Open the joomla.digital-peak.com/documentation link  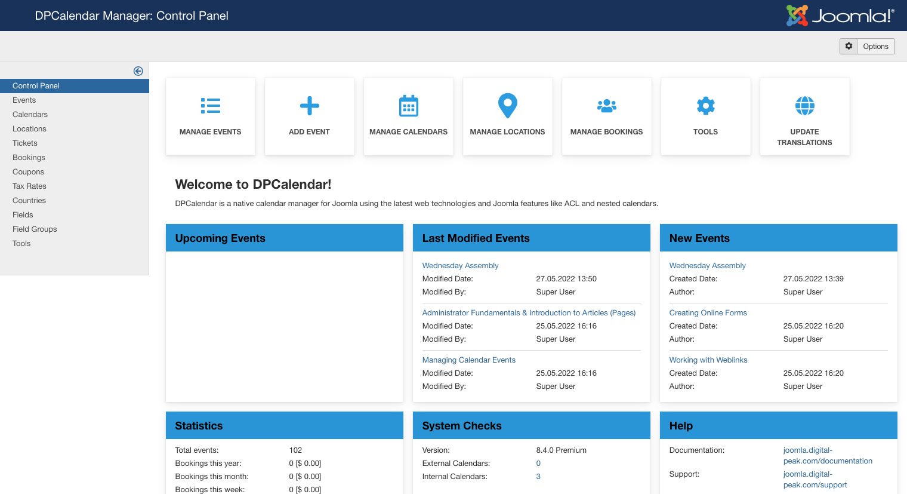pos(828,456)
